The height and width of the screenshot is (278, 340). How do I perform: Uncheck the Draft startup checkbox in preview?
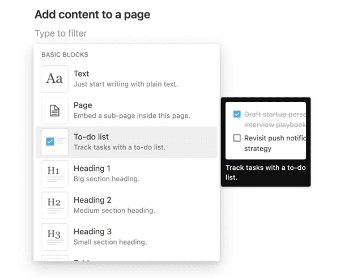[237, 114]
